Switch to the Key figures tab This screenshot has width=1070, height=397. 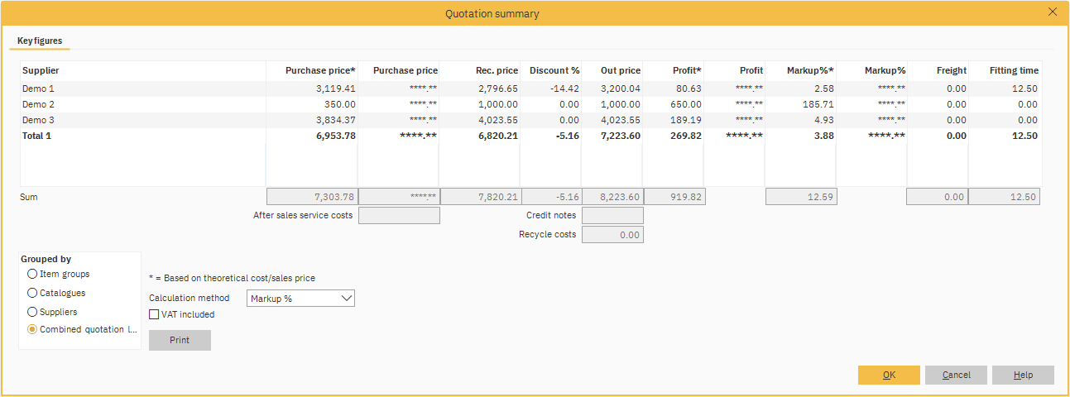[x=40, y=41]
